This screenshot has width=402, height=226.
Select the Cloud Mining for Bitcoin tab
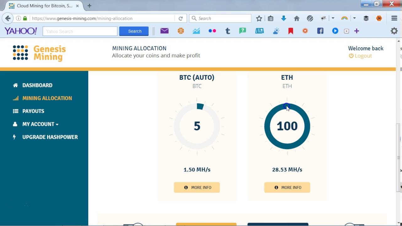pyautogui.click(x=44, y=6)
